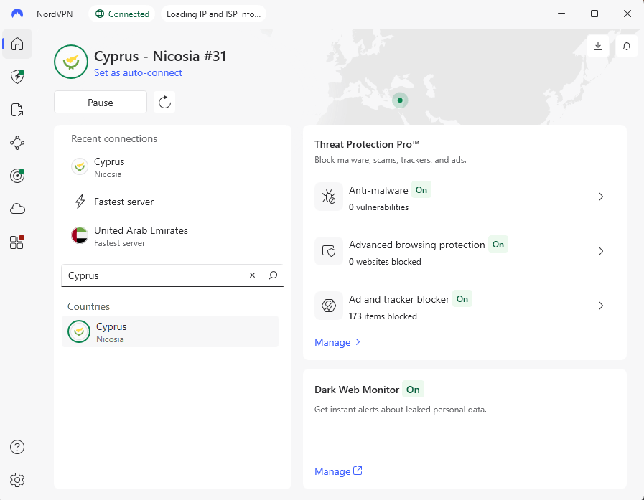Disable Advanced browsing protection
Image resolution: width=644 pixels, height=500 pixels.
pyautogui.click(x=498, y=245)
